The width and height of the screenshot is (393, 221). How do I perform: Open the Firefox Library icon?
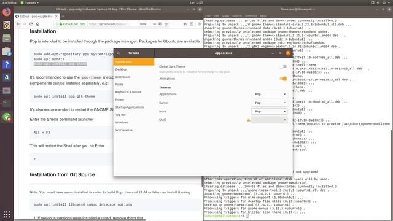tap(185, 24)
